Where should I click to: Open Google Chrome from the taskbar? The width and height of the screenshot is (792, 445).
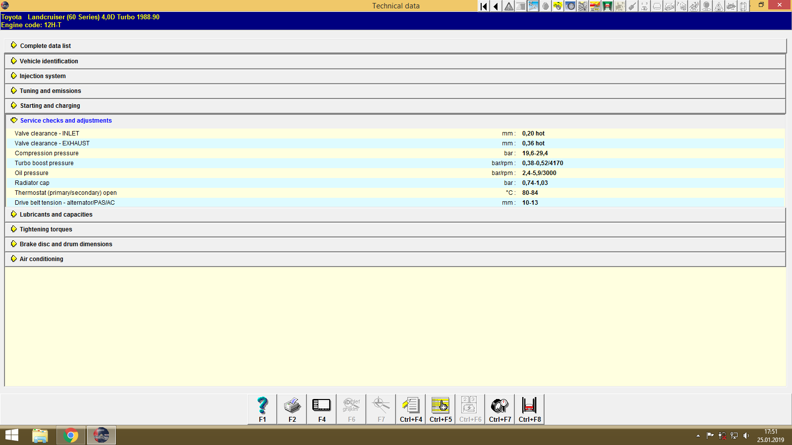(70, 435)
